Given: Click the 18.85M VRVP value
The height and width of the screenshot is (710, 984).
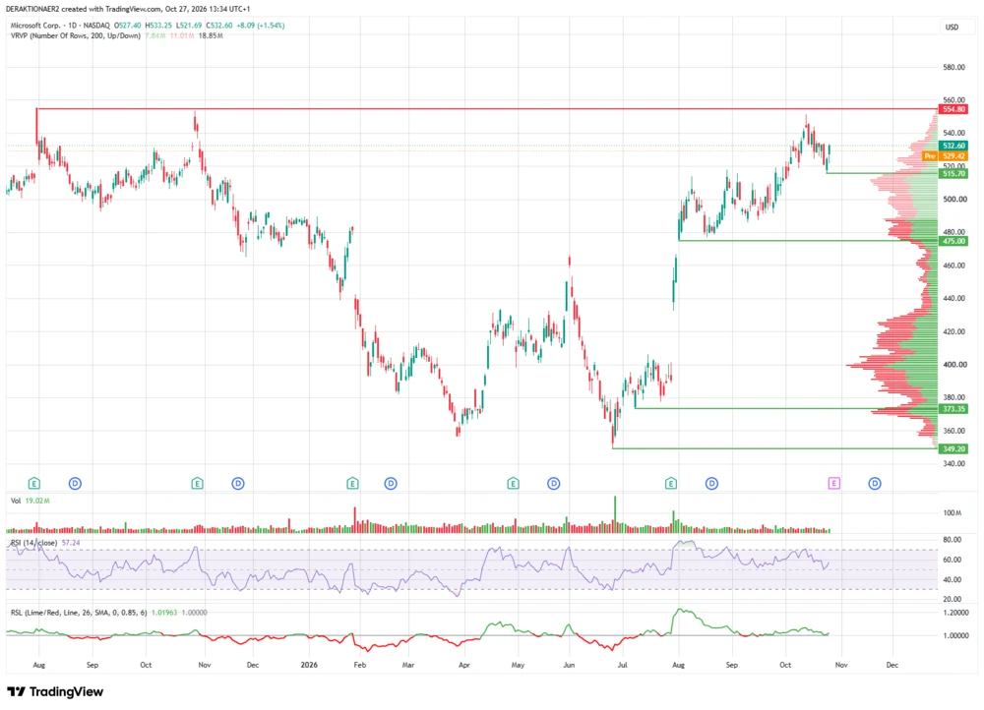Looking at the screenshot, I should [x=211, y=35].
